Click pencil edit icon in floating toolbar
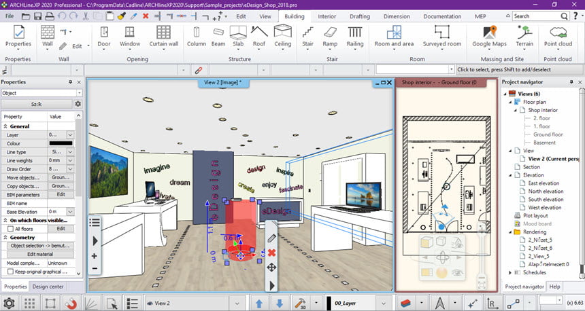Viewport: 585px width, 311px height. tap(271, 238)
